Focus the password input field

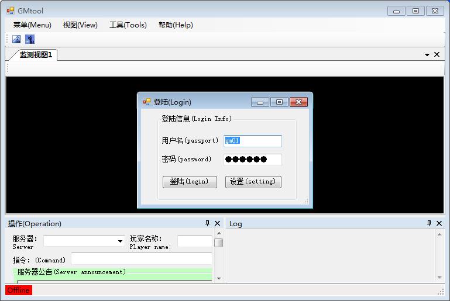point(253,160)
